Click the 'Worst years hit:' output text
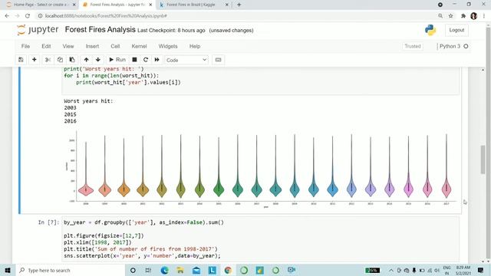This screenshot has width=491, height=276. [88, 101]
